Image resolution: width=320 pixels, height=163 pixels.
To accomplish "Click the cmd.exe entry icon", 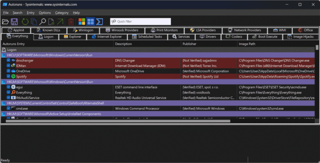I will click(x=13, y=109).
